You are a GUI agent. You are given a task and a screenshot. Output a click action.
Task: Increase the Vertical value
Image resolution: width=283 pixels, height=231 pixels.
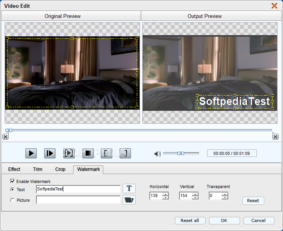point(195,194)
